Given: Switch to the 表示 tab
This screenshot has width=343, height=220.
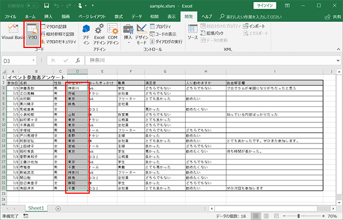Looking at the screenshot, I should pos(171,17).
